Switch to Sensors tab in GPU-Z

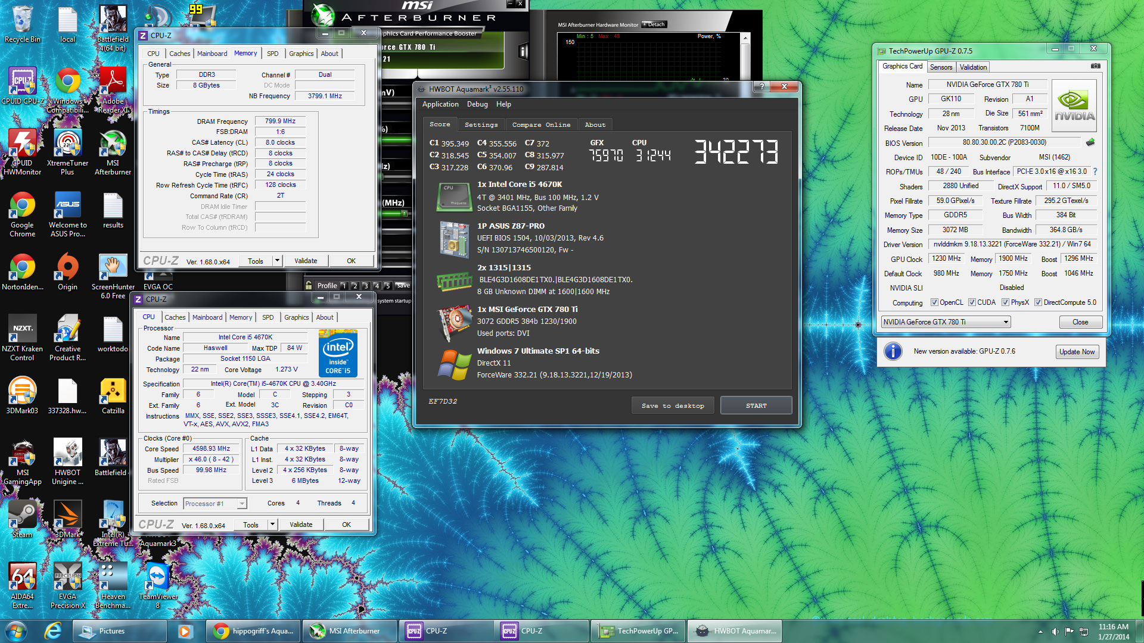941,67
